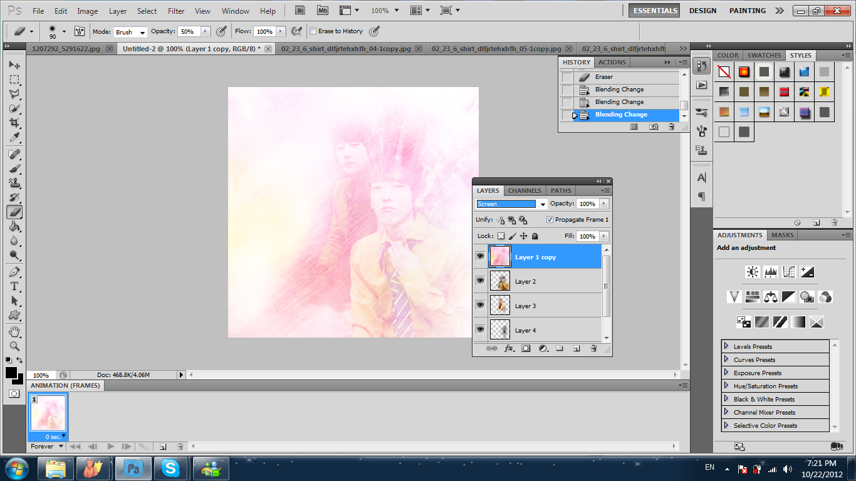Screen dimensions: 856x481
Task: Select the Eraser history state
Action: [x=627, y=77]
